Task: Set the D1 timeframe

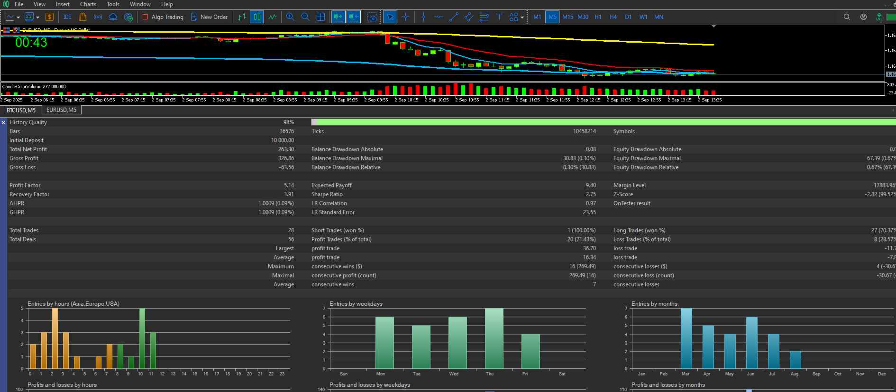Action: 628,17
